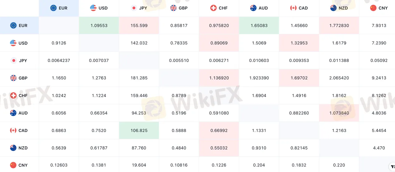Open the EUR to USD rate 1.09553
Screen dimensions: 395x172
99,25
